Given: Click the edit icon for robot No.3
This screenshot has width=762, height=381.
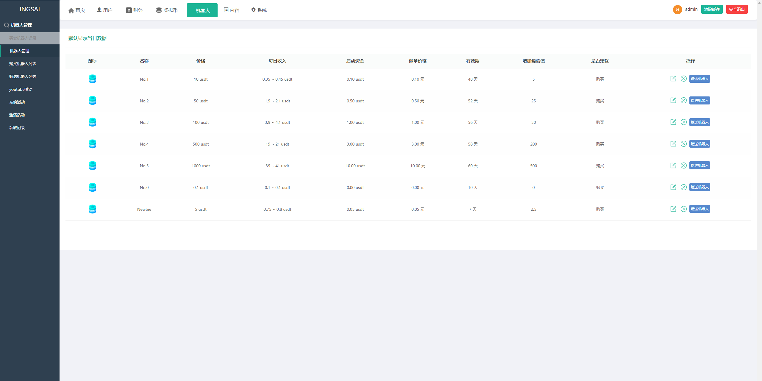Looking at the screenshot, I should tap(673, 122).
